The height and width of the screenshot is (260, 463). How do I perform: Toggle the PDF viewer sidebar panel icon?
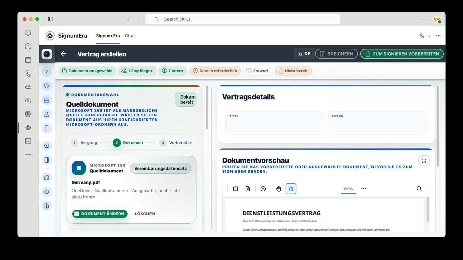pyautogui.click(x=235, y=189)
